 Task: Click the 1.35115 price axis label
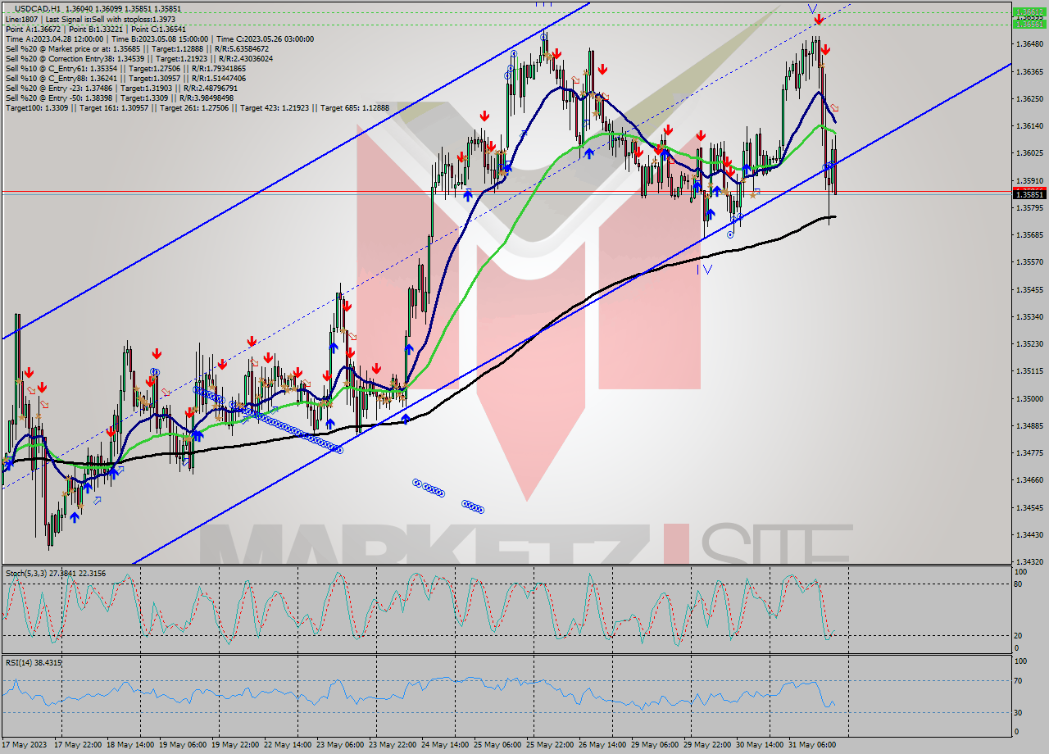click(1029, 370)
